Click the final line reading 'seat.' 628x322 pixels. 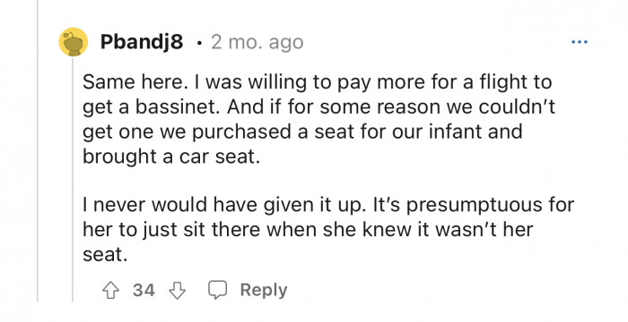(105, 255)
